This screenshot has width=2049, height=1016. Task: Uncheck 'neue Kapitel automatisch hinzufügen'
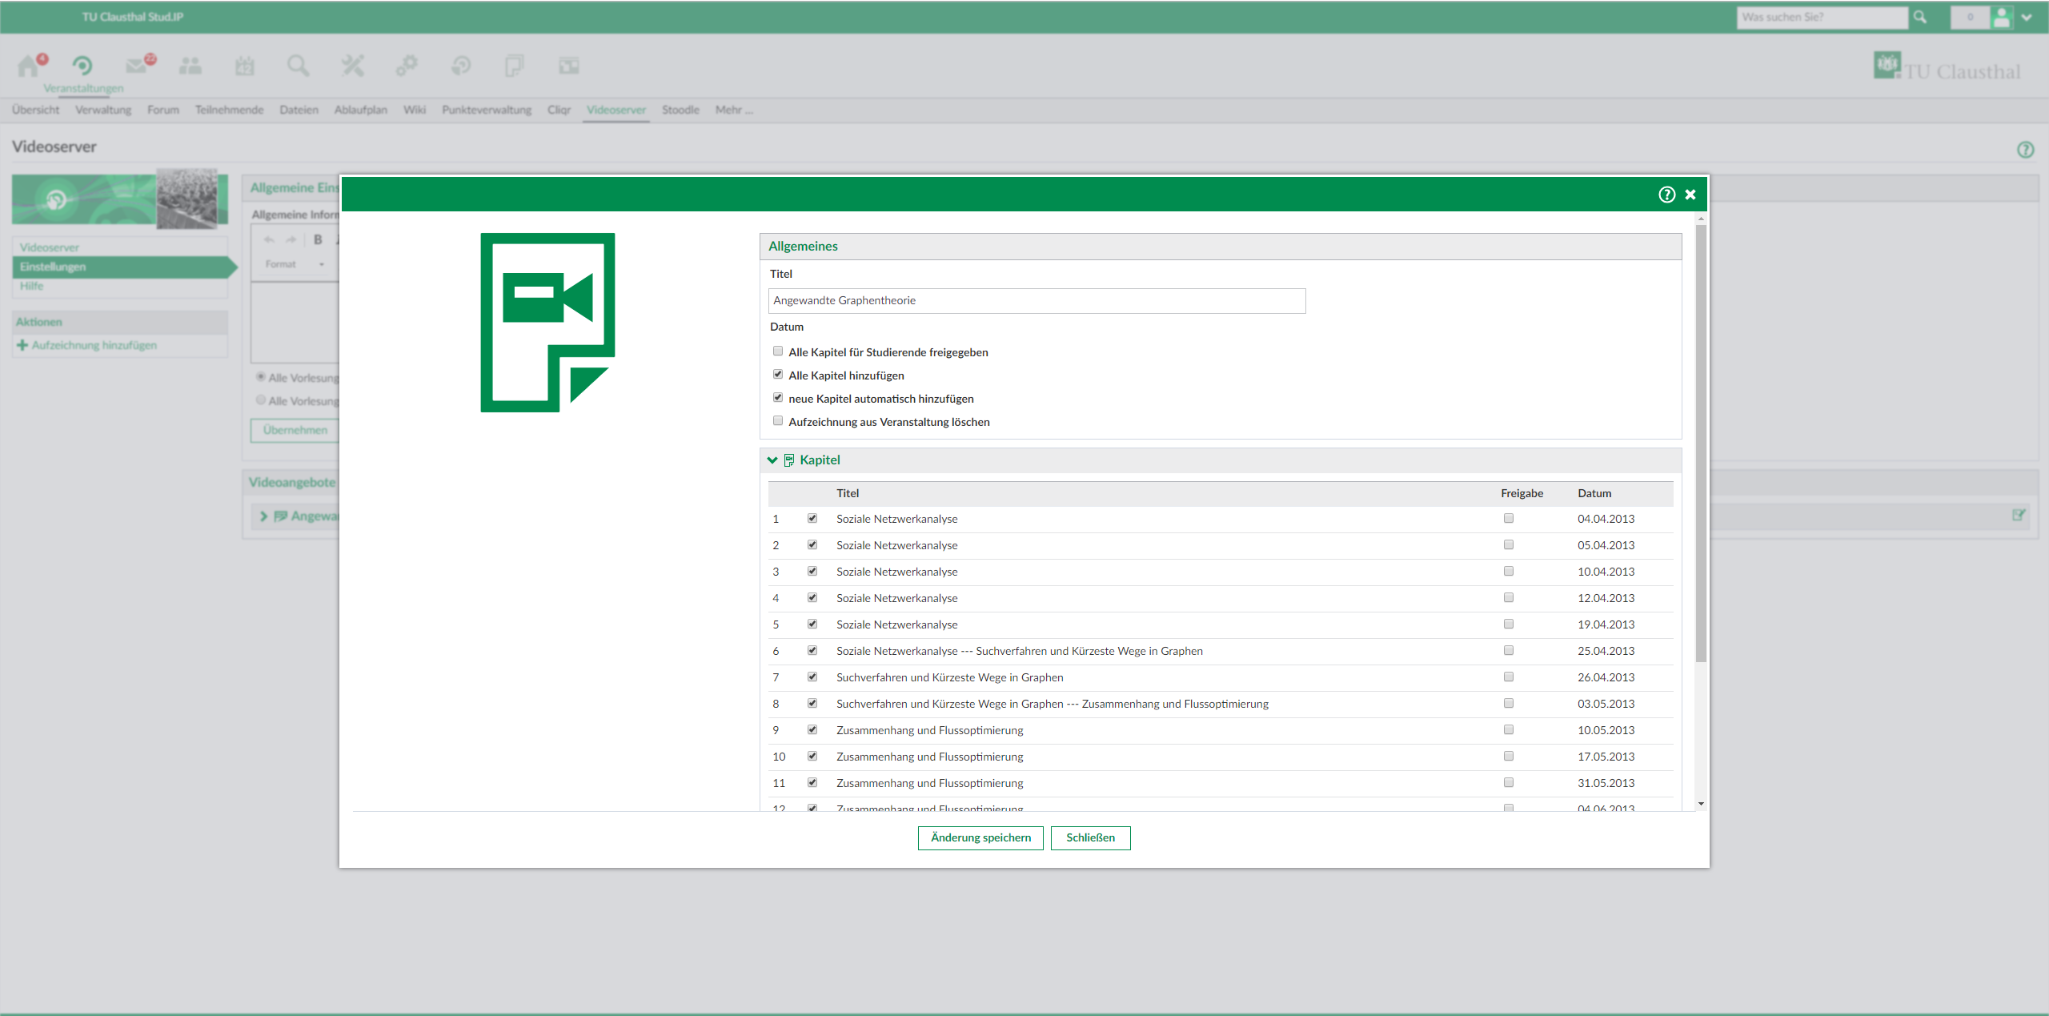(778, 398)
